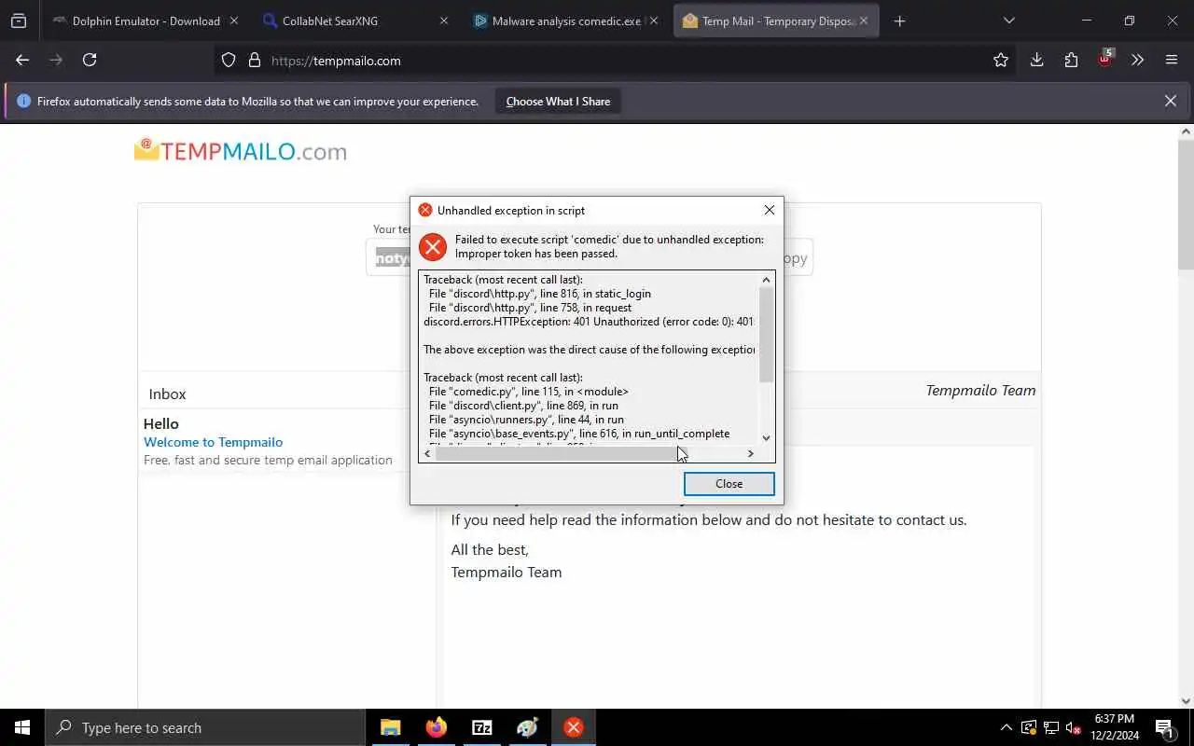This screenshot has height=746, width=1194.
Task: View site info via padlock icon
Action: [254, 60]
